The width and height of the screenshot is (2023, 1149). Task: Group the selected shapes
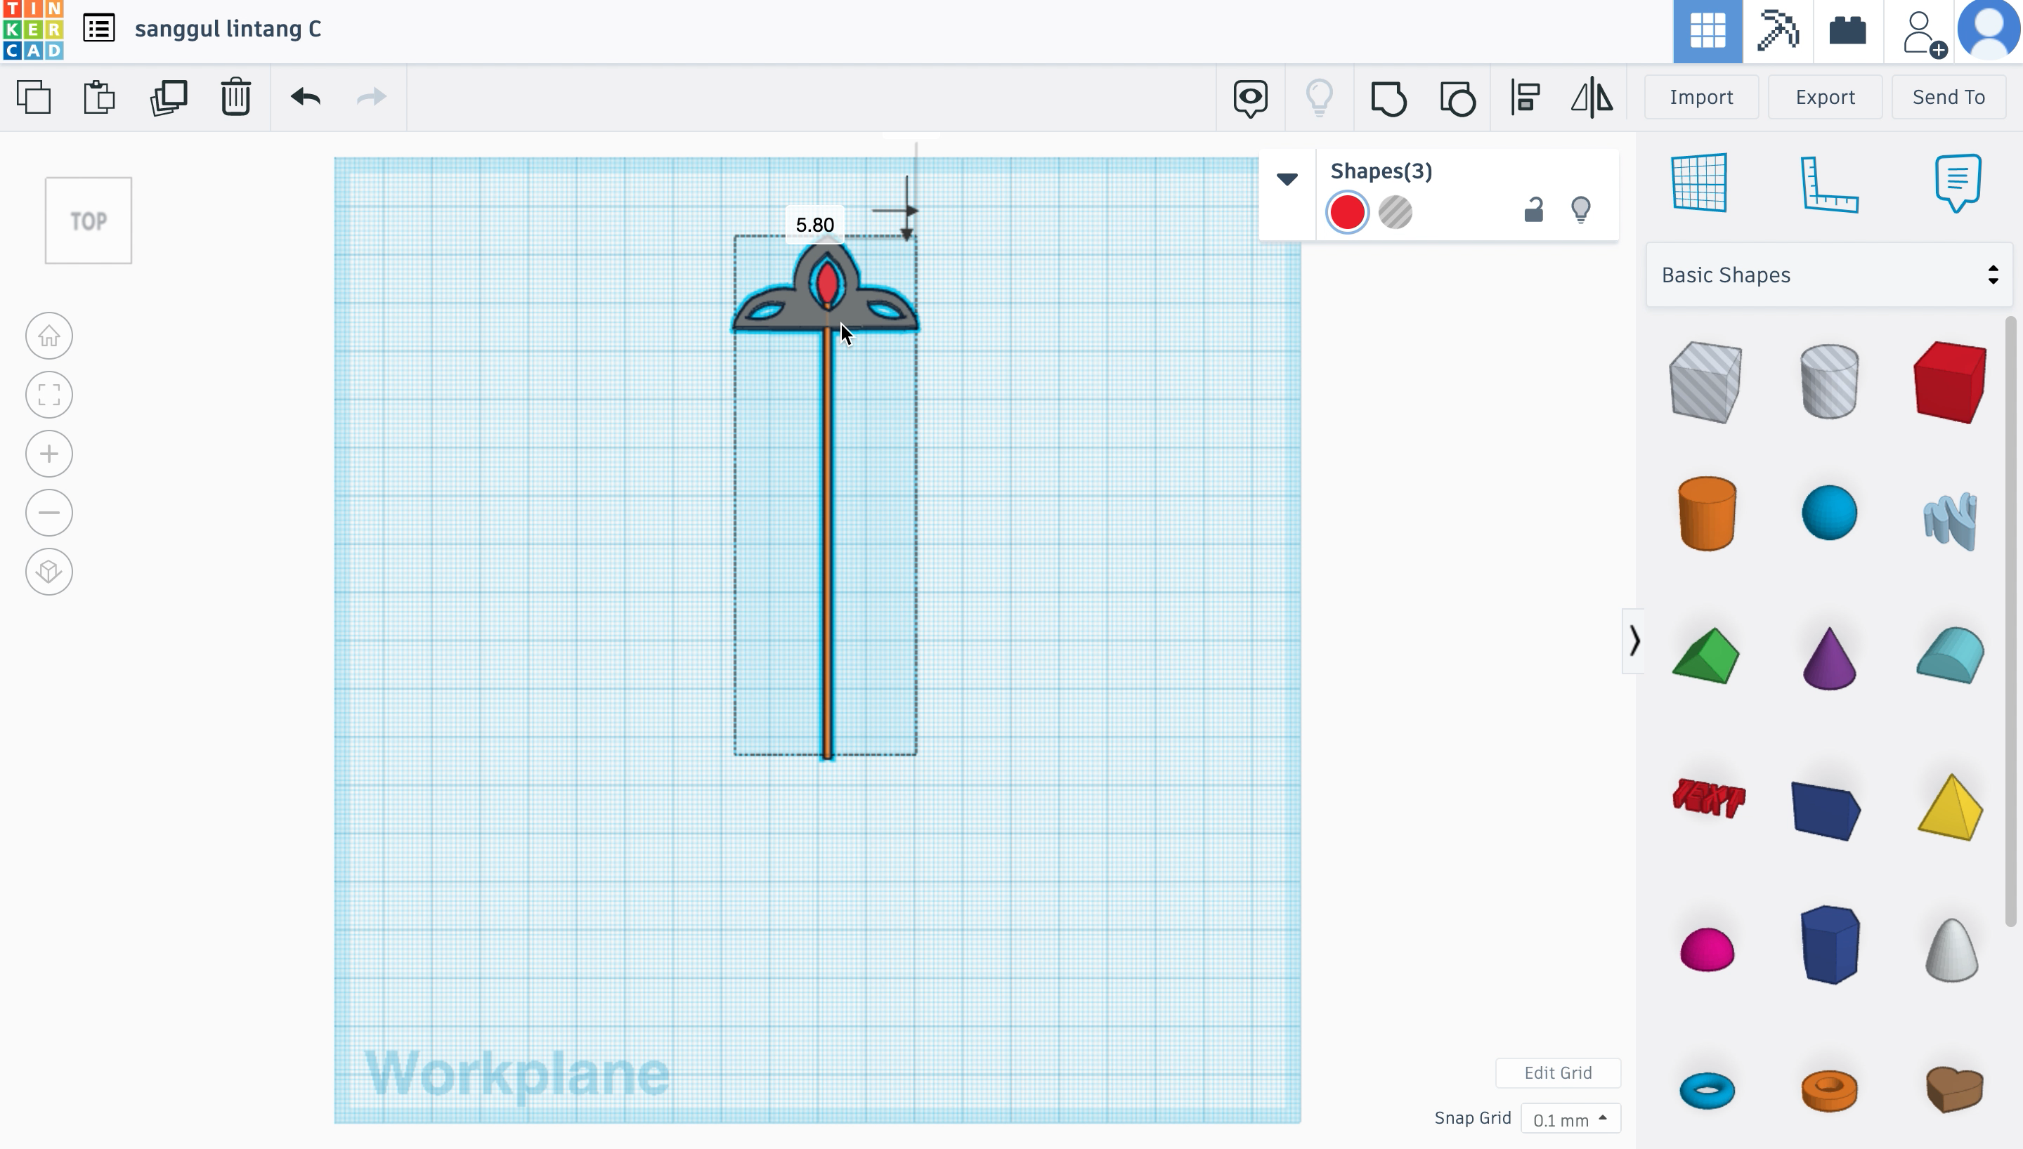click(x=1388, y=98)
